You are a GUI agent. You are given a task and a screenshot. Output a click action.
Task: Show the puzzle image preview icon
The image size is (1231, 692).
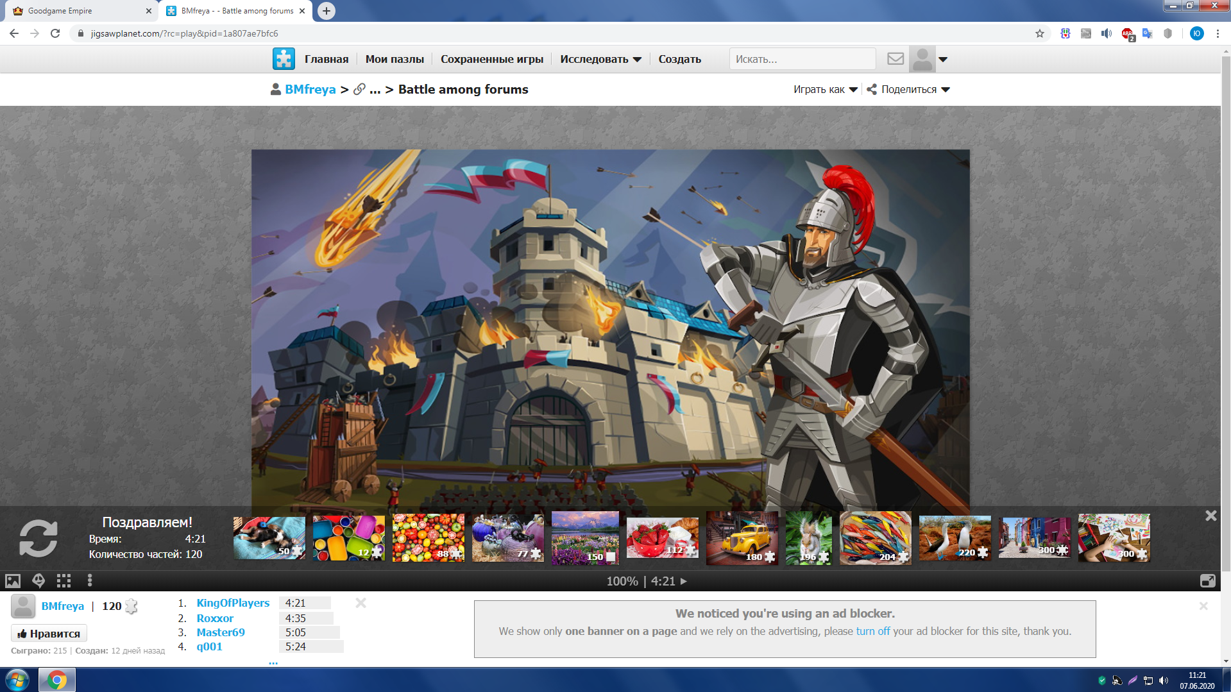tap(13, 581)
